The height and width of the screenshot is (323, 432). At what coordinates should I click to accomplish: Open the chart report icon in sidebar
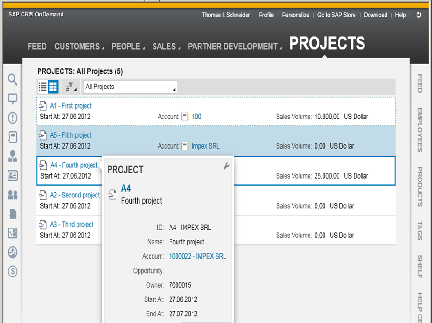[x=13, y=233]
